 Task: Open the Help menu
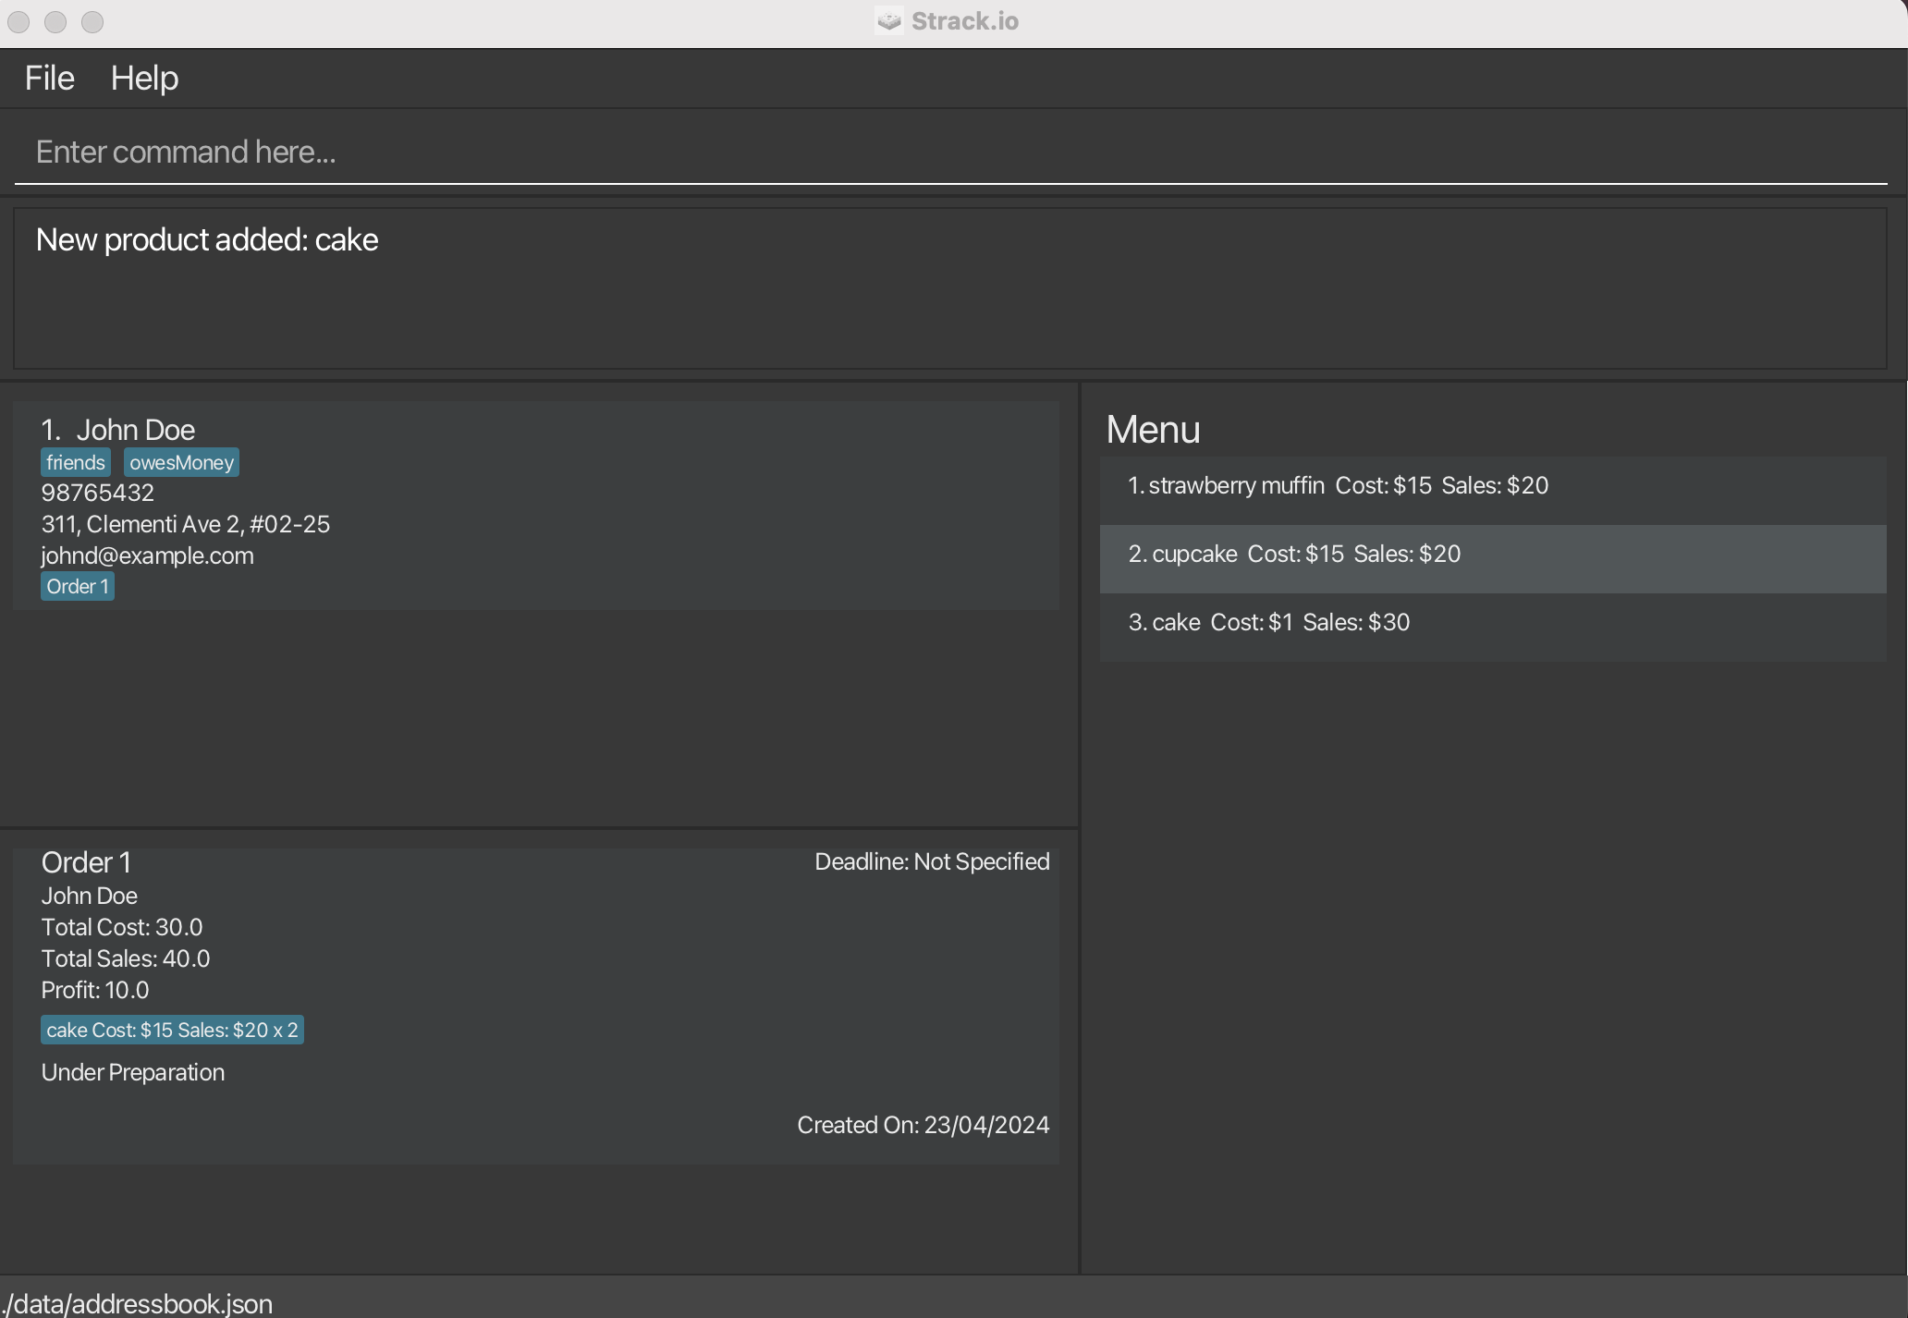point(144,78)
